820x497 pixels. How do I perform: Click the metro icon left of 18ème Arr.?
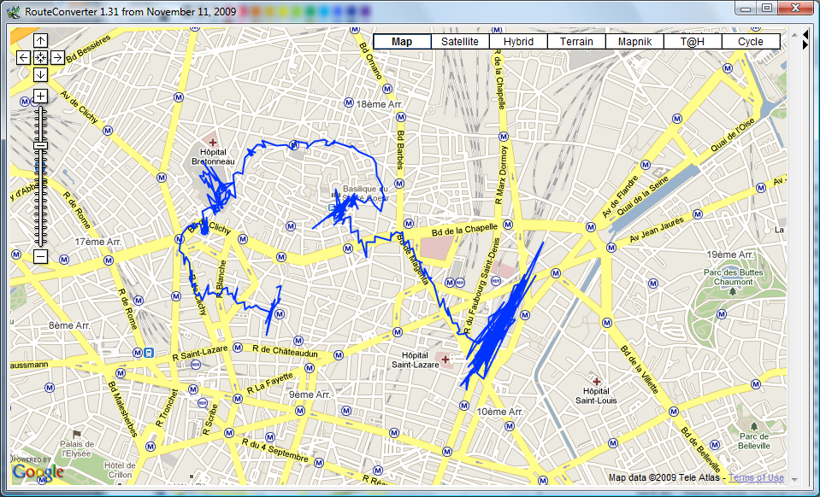349,104
